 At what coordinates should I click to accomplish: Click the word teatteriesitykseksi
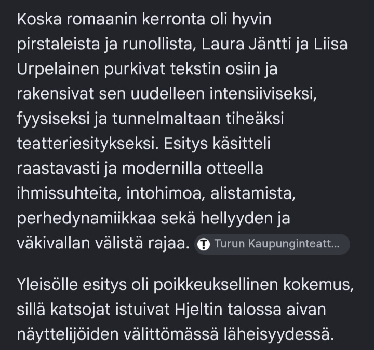pyautogui.click(x=88, y=144)
